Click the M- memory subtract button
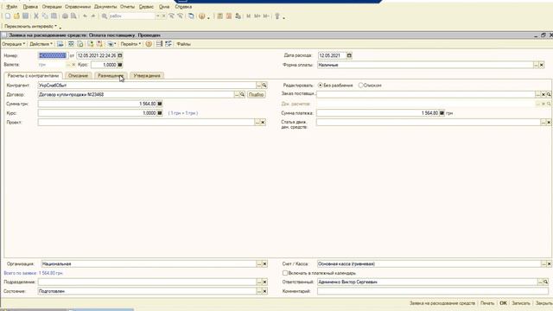Screen dimensions: 553x311 tap(266, 16)
